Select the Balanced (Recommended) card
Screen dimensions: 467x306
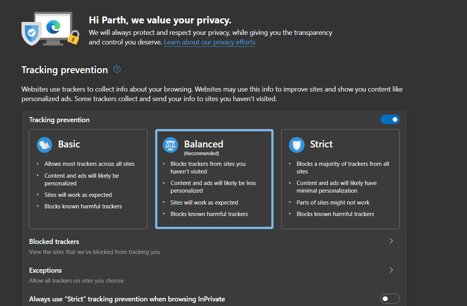[214, 179]
